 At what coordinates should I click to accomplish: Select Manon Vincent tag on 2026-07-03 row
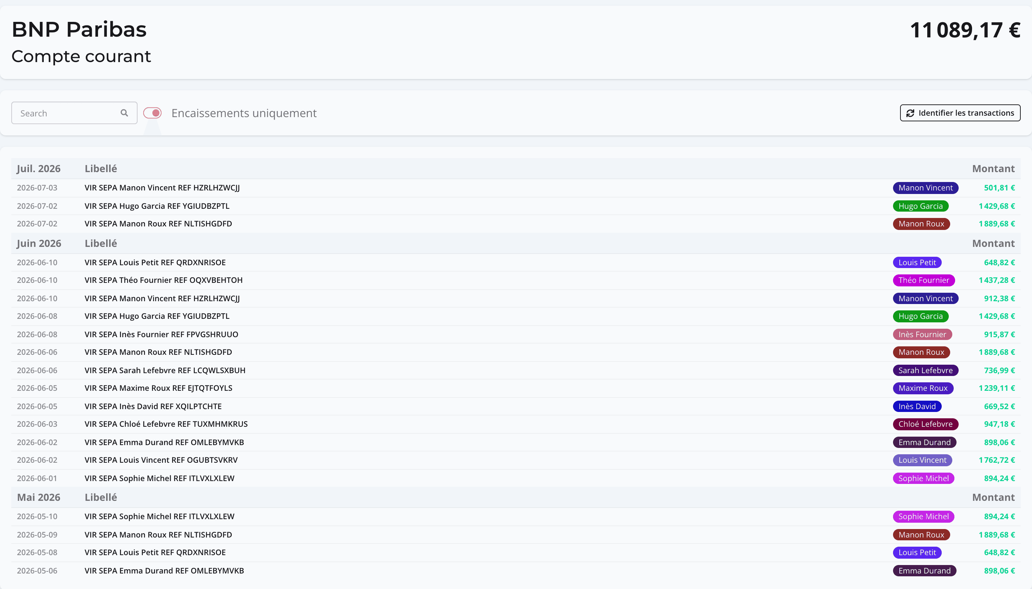click(x=925, y=188)
